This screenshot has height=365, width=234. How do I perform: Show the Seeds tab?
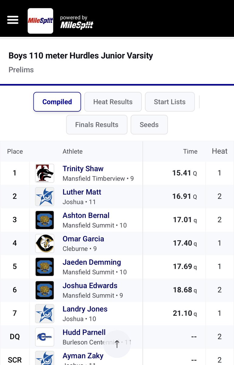pyautogui.click(x=149, y=125)
